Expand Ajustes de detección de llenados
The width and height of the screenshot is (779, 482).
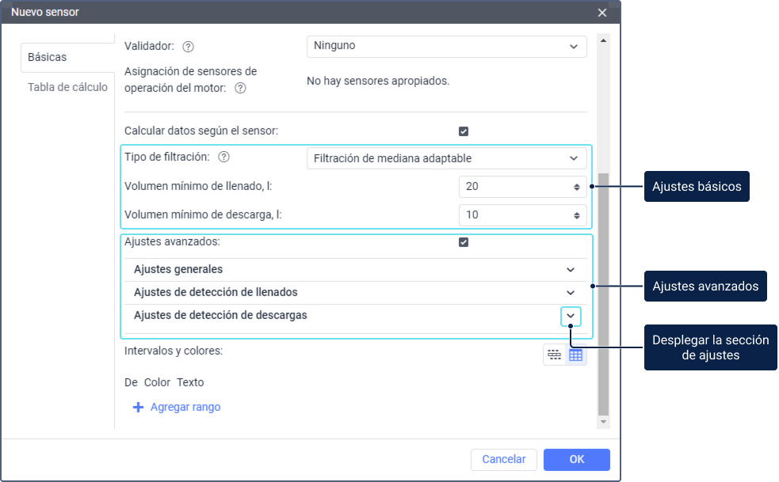click(570, 293)
